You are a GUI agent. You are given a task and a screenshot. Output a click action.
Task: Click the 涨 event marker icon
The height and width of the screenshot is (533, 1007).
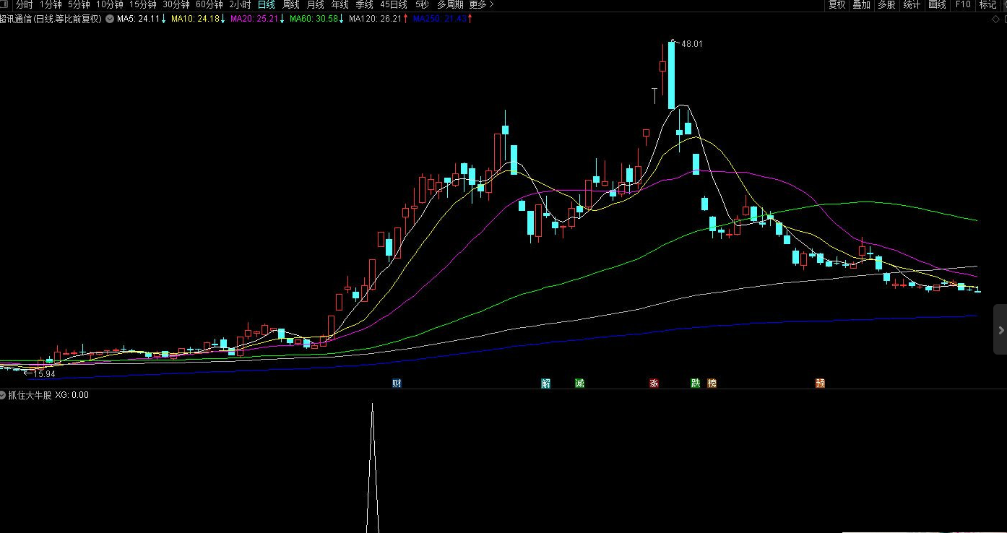[654, 383]
